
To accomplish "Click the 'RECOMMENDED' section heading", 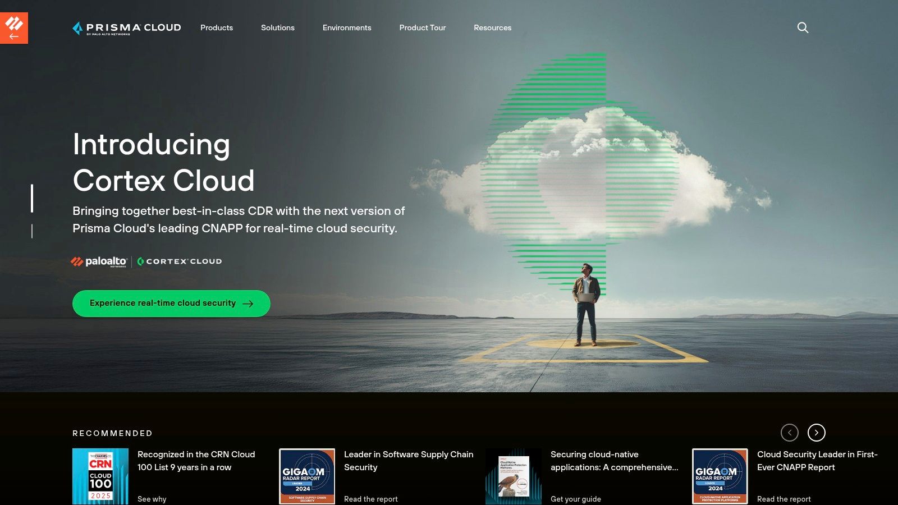I will [x=112, y=433].
